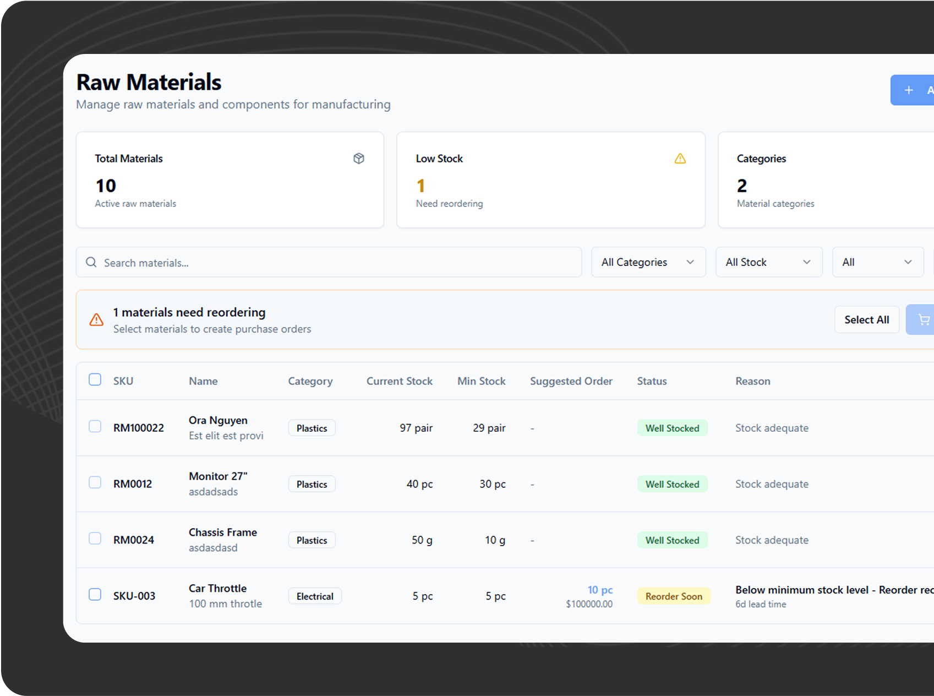Click the Reorder Soon status badge
Screen dimensions: 934x696
674,596
